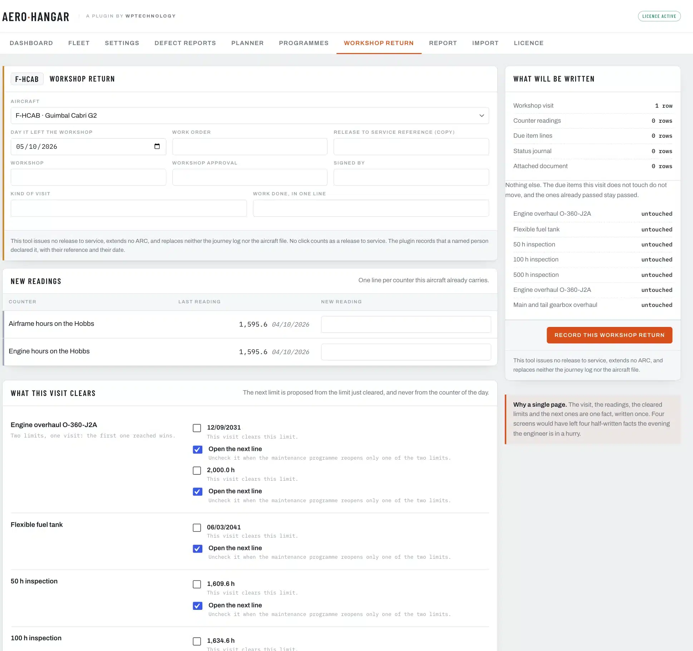Open the Licence tab
The image size is (693, 651).
(x=529, y=43)
